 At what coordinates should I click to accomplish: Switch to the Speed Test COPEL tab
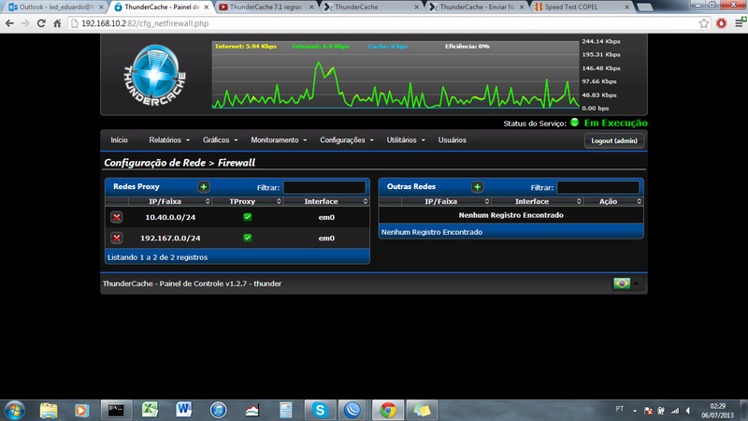click(x=581, y=7)
